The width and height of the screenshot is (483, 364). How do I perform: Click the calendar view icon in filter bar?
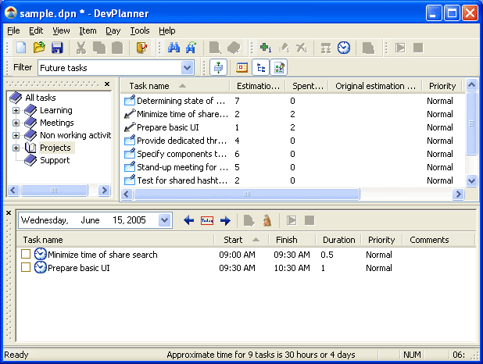[x=241, y=67]
